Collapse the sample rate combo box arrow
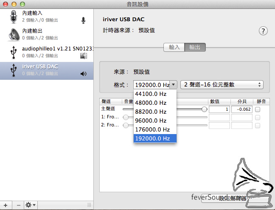The height and width of the screenshot is (210, 275). (173, 85)
